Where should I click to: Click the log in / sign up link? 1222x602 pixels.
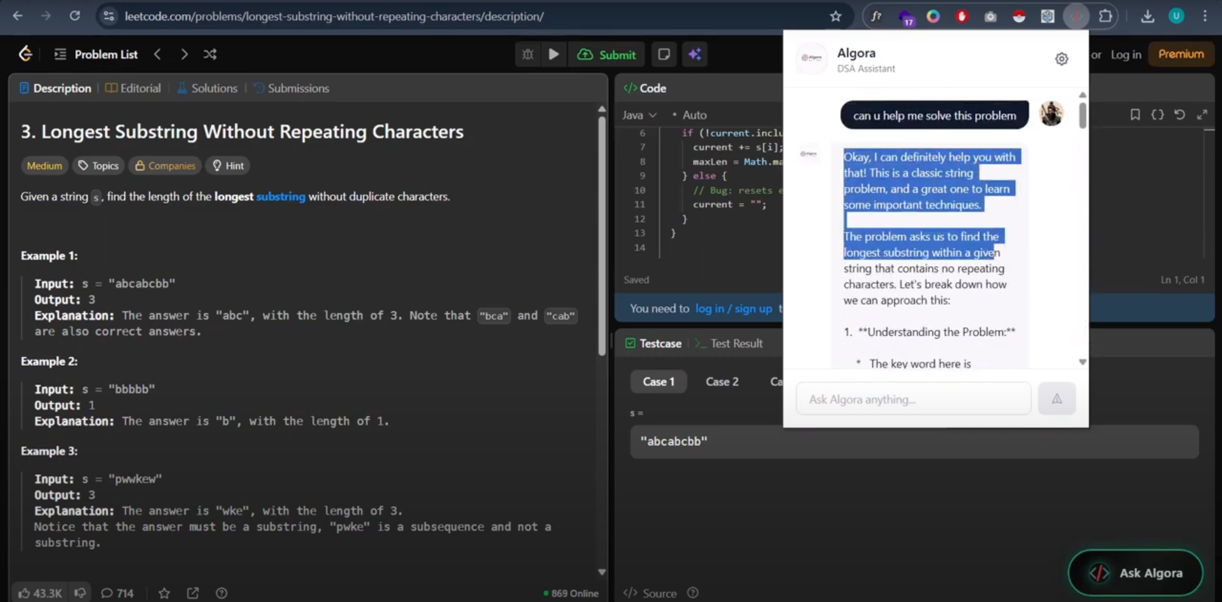[734, 309]
